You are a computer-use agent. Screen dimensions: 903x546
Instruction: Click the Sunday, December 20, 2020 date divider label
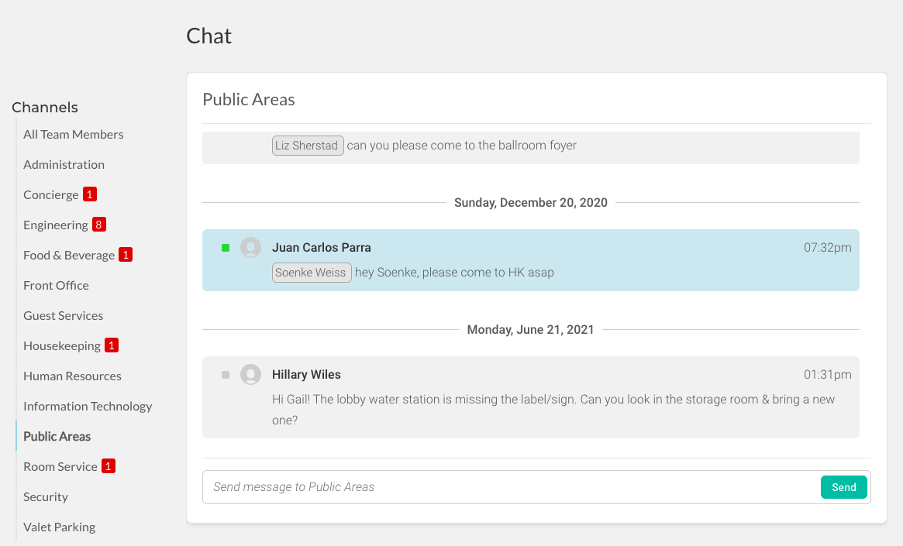pos(530,202)
